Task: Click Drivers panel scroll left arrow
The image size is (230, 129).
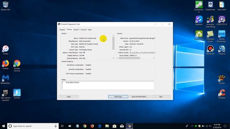Action: (x=118, y=58)
